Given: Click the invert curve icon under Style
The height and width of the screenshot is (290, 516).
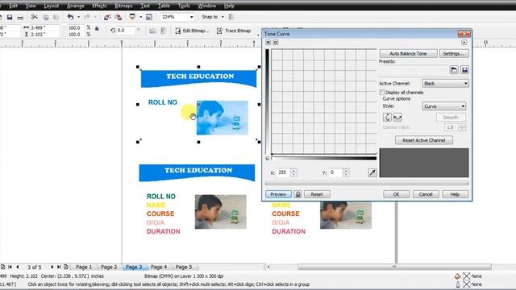Looking at the screenshot, I should pos(397,117).
